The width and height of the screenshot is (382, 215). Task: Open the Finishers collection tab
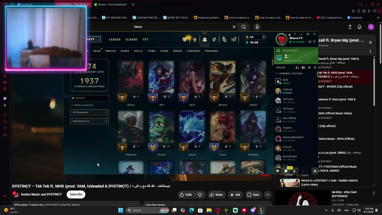212,51
